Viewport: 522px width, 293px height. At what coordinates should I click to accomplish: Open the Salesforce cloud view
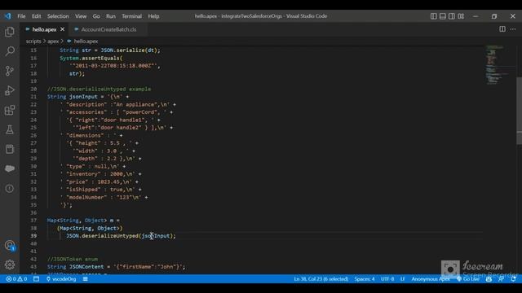(10, 168)
